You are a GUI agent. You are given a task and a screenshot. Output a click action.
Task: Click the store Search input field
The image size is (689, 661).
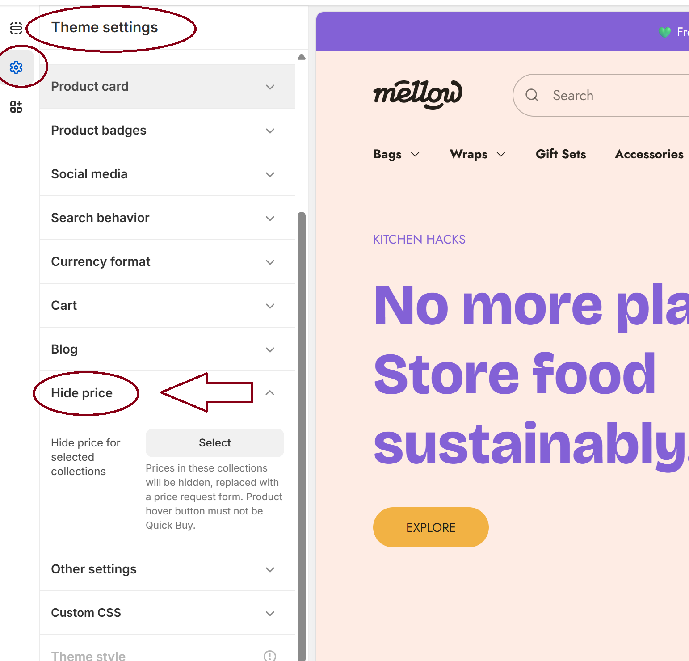[617, 95]
